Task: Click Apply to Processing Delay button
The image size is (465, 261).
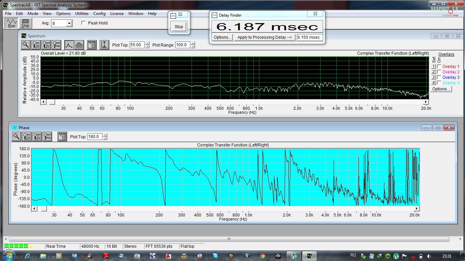Action: [x=264, y=37]
